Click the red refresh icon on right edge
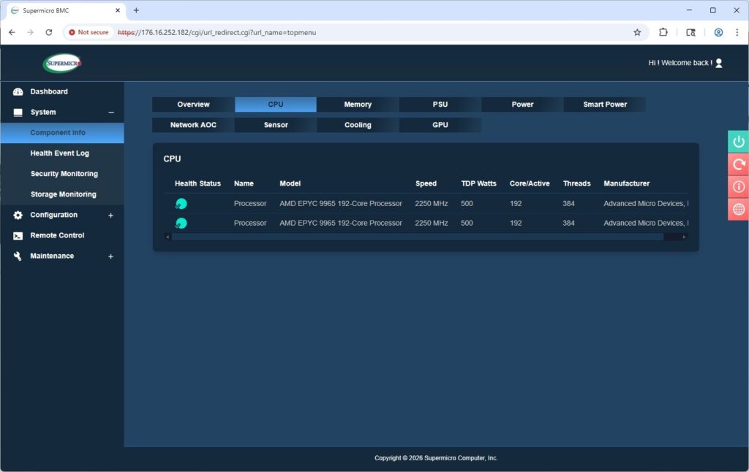This screenshot has height=472, width=749. click(x=738, y=164)
